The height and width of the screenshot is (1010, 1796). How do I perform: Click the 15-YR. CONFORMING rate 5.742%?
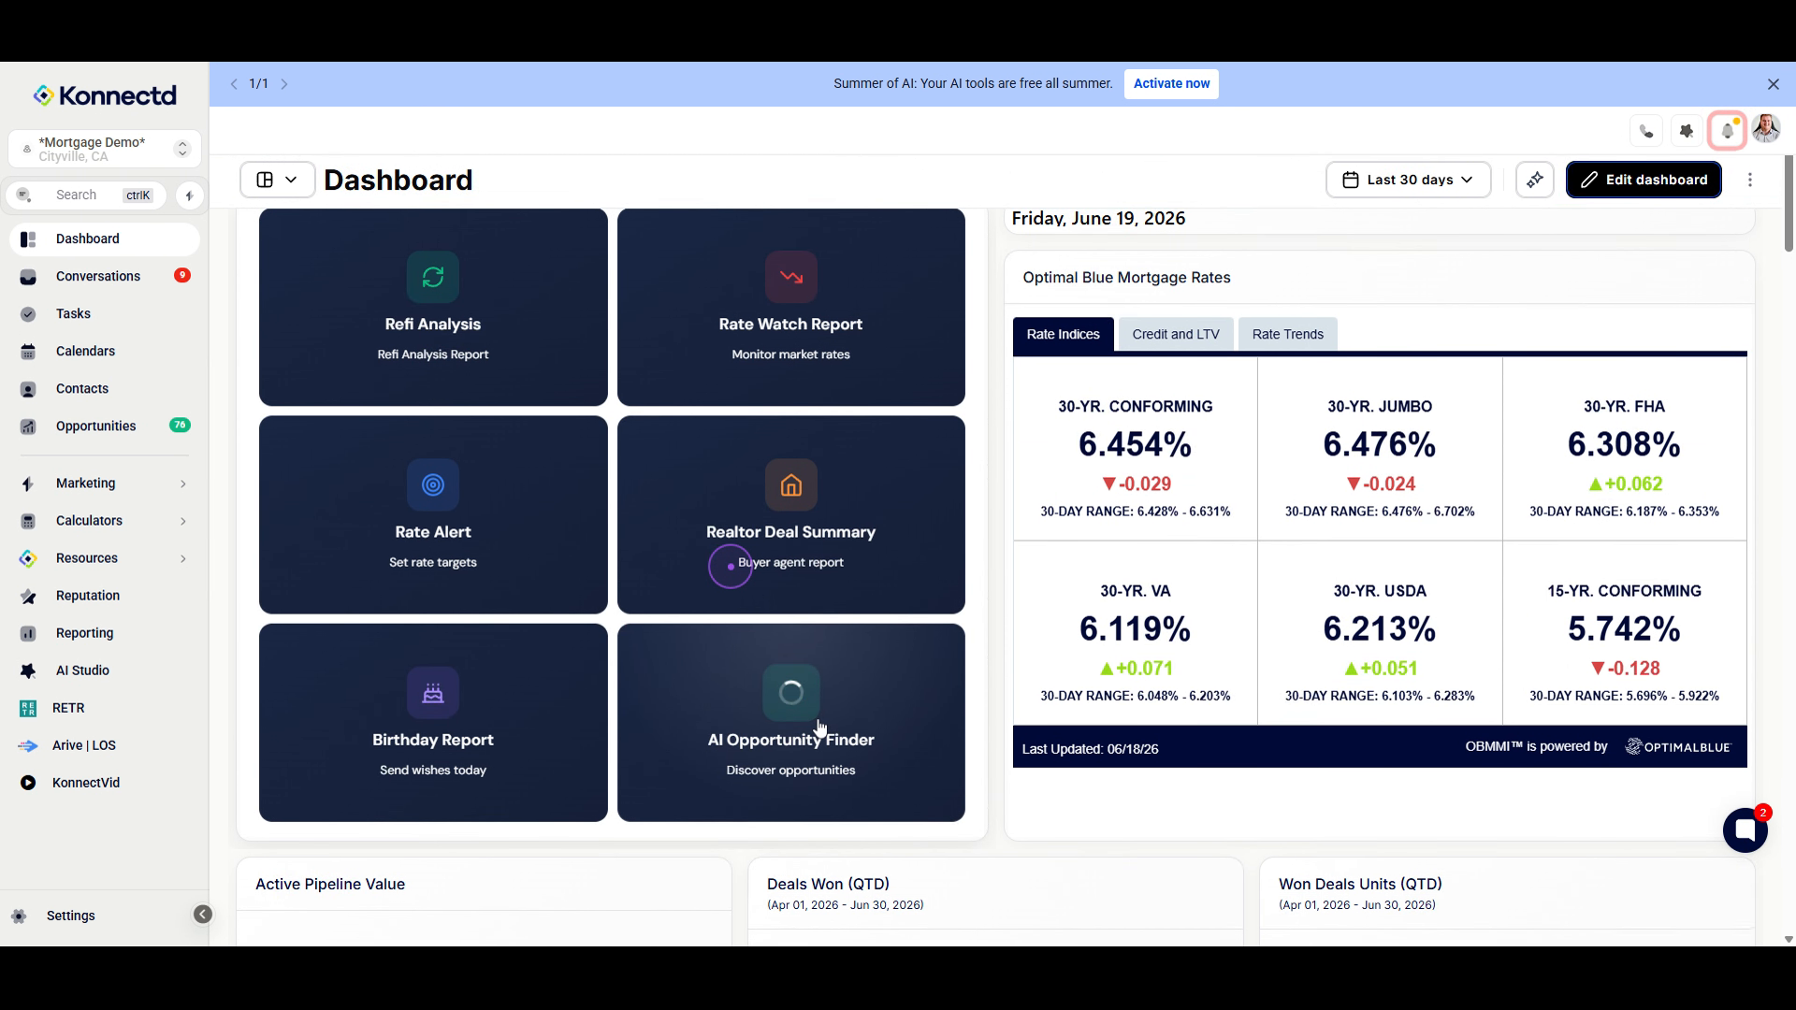(1624, 628)
